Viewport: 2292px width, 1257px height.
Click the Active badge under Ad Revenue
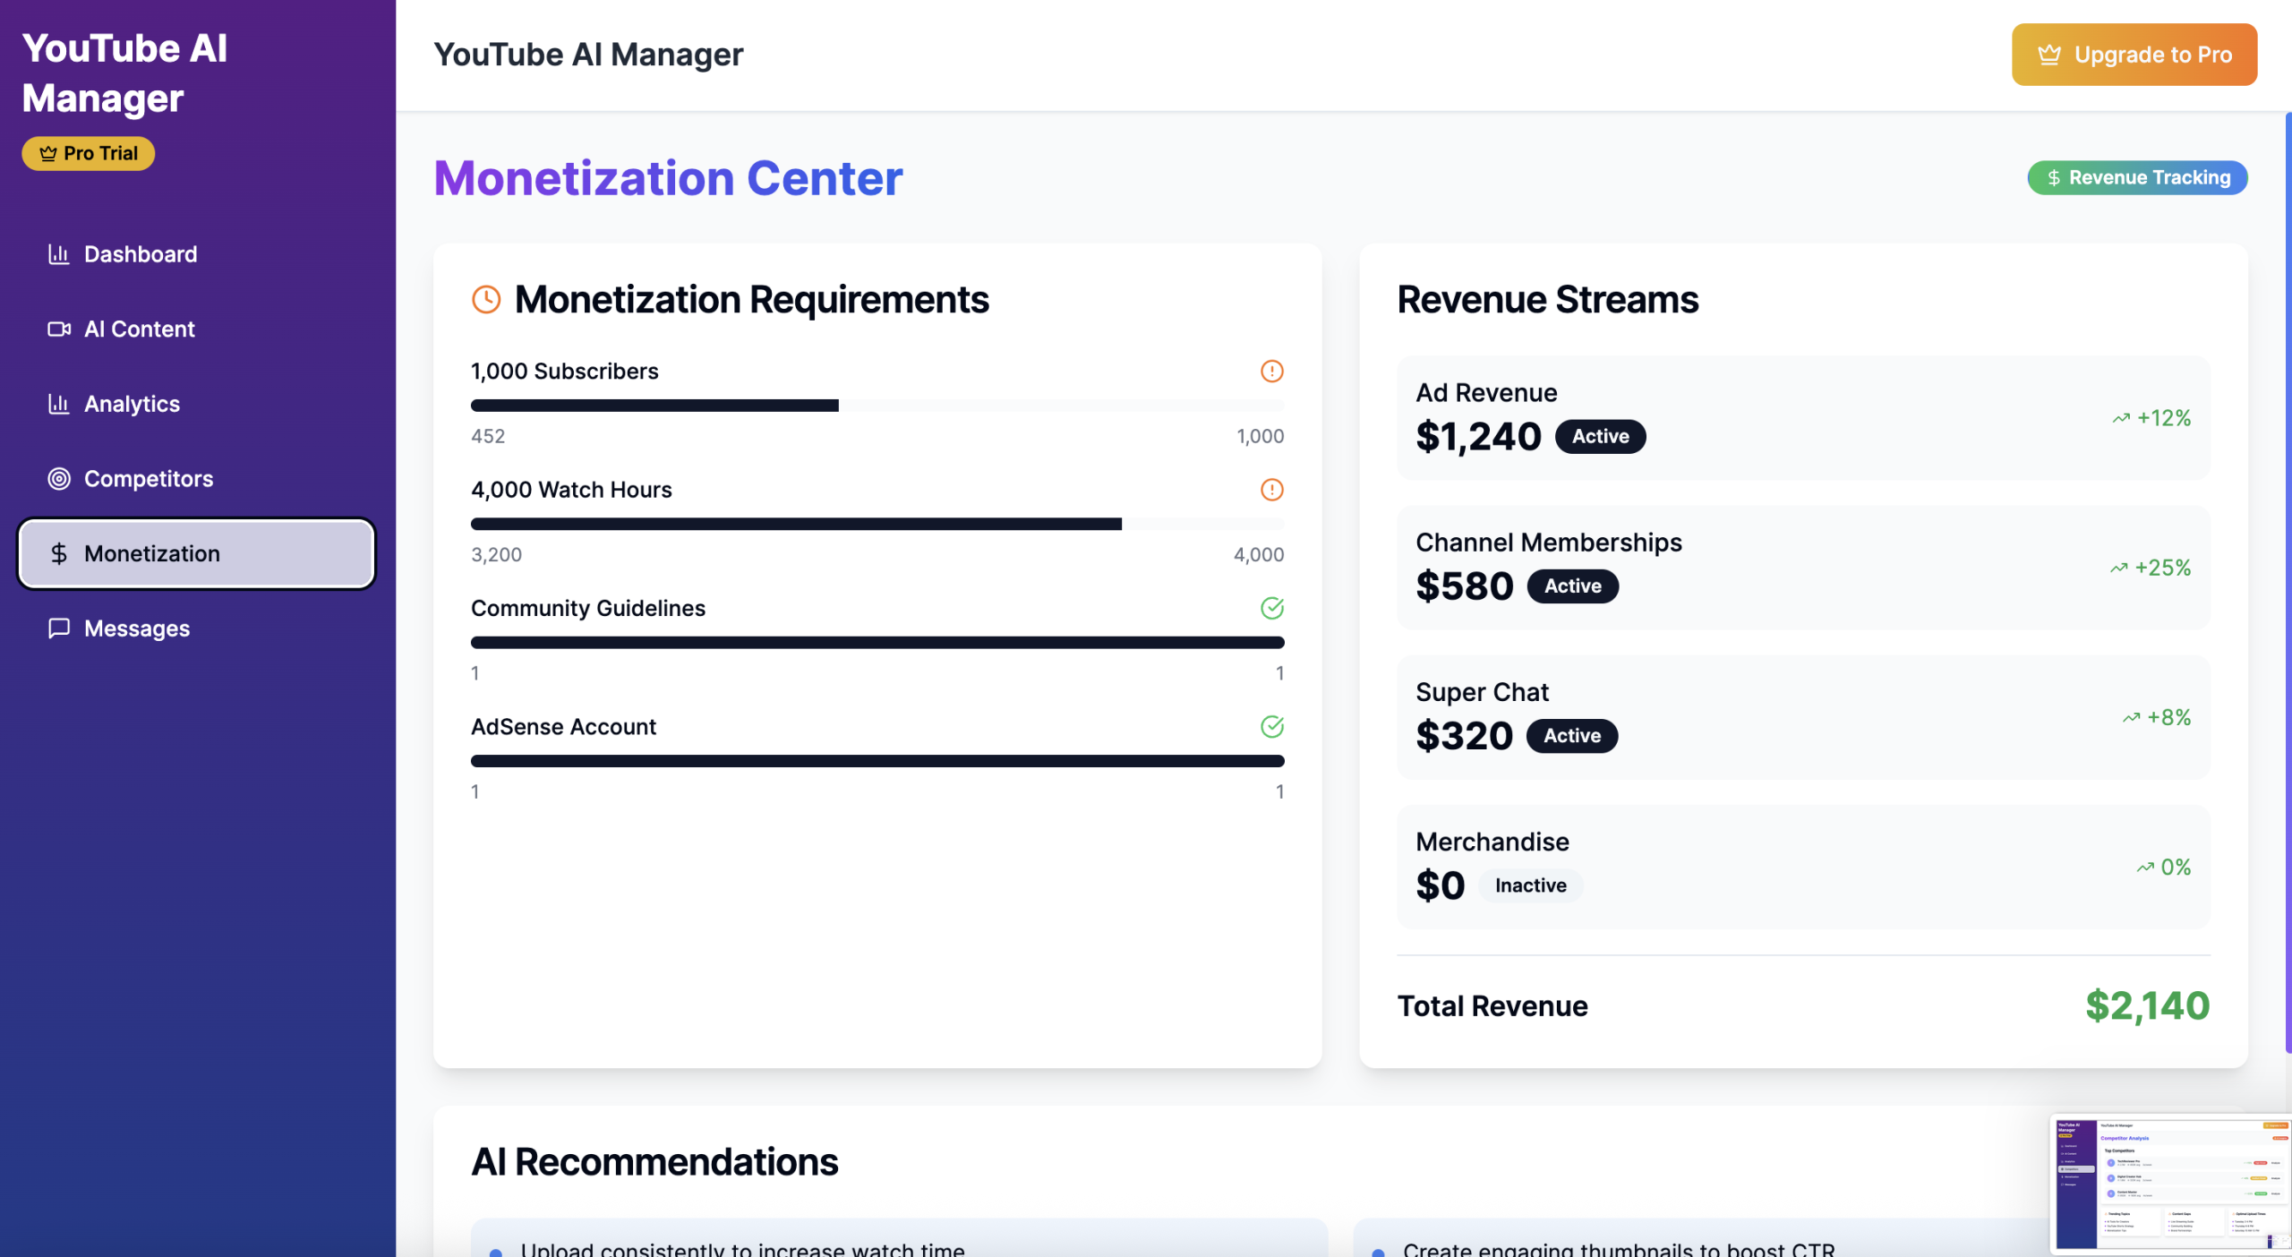pos(1601,436)
